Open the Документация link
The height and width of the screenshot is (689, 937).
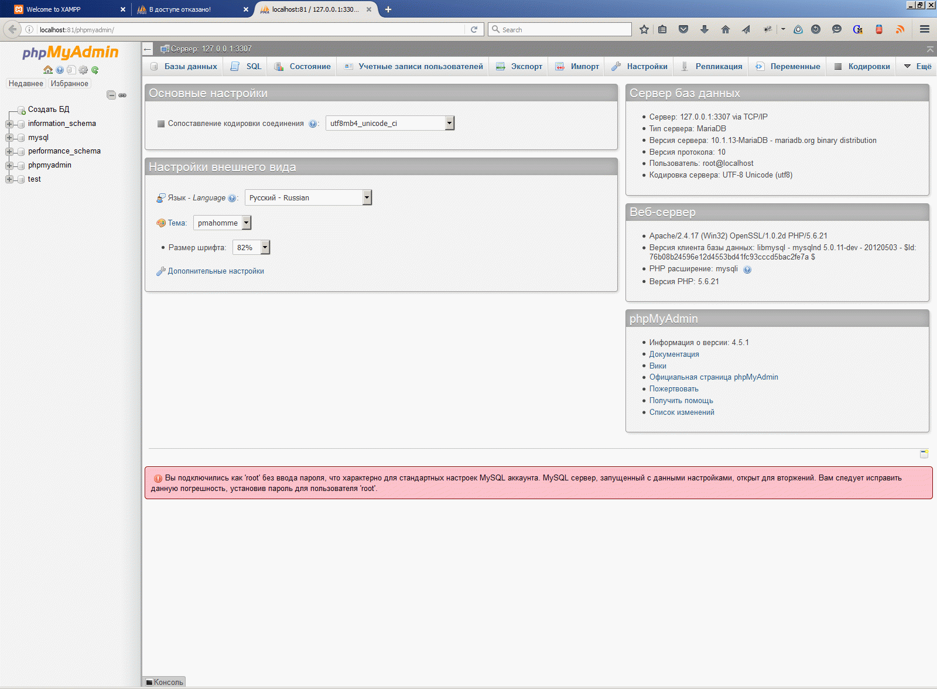674,354
